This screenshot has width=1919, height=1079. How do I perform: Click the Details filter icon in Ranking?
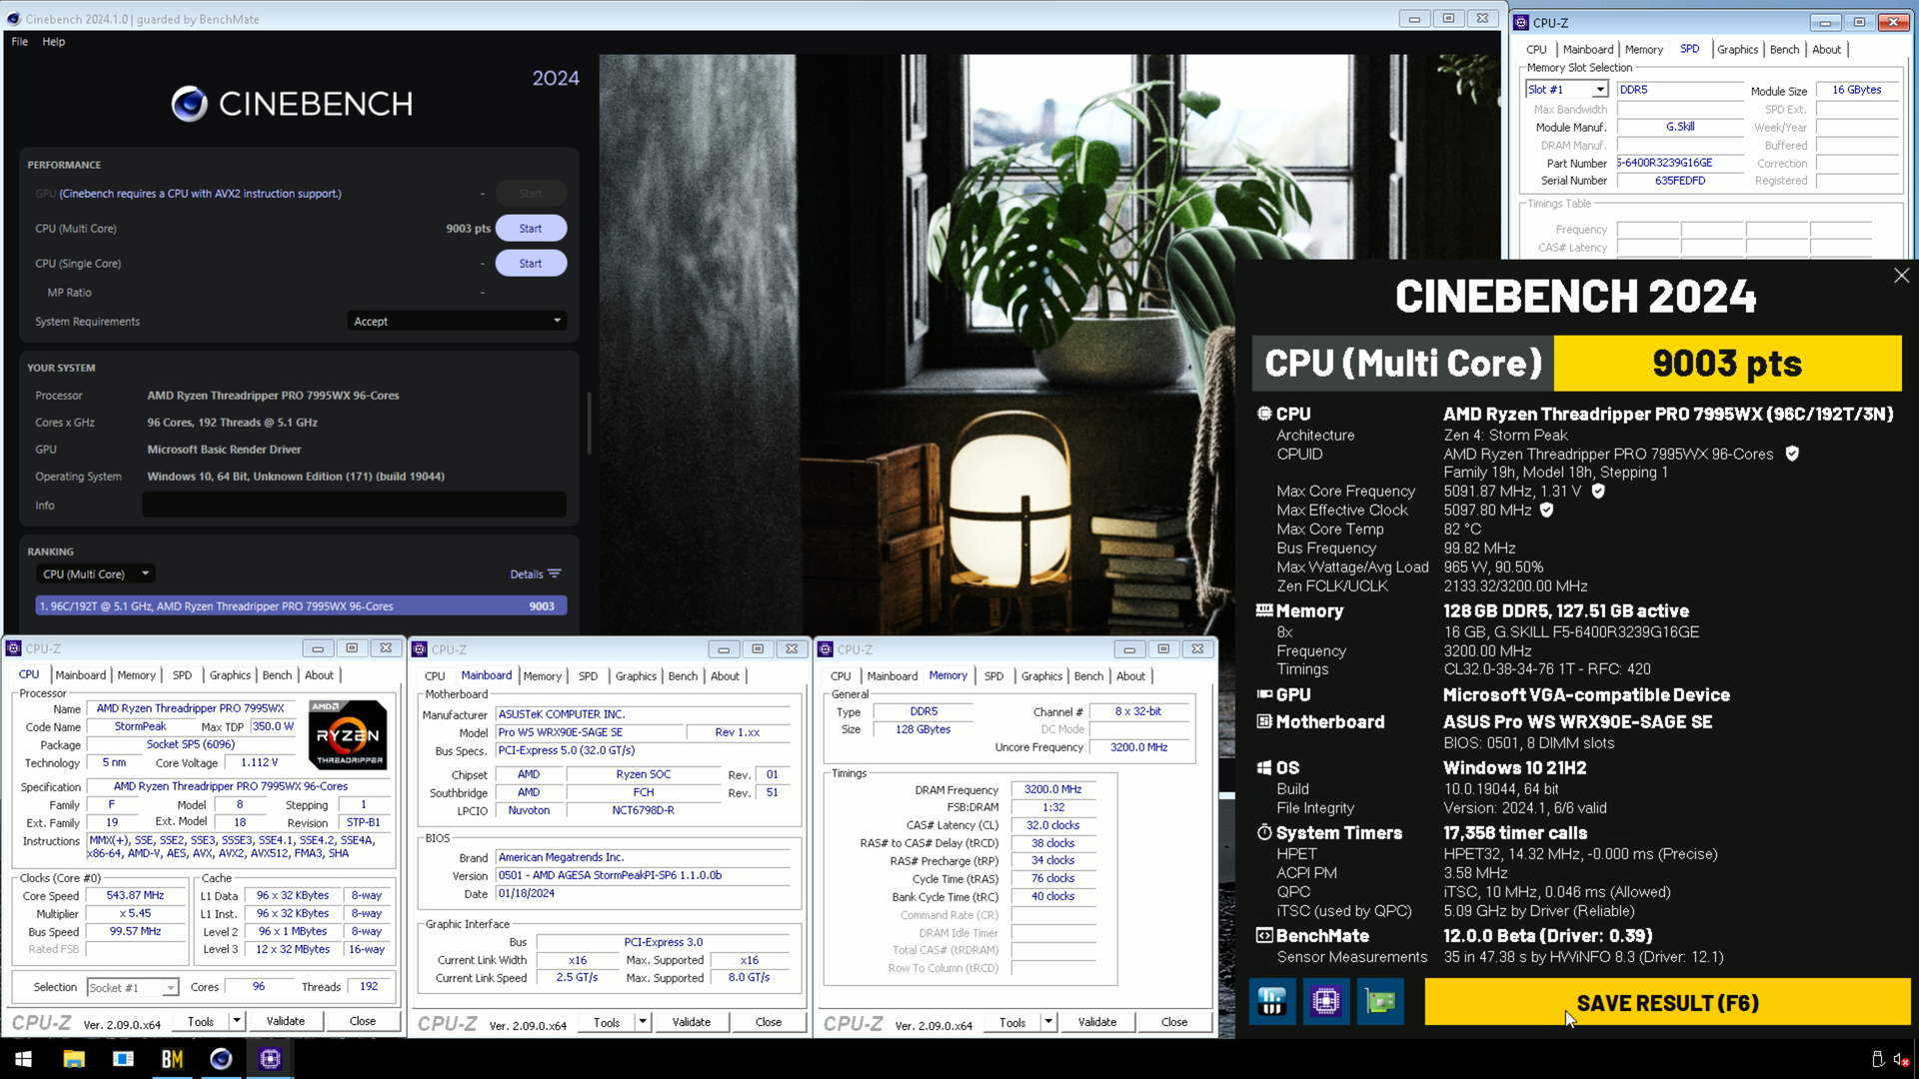point(555,573)
